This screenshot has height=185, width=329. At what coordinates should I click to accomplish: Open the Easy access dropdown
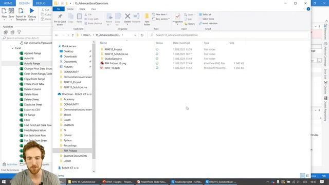click(x=161, y=19)
